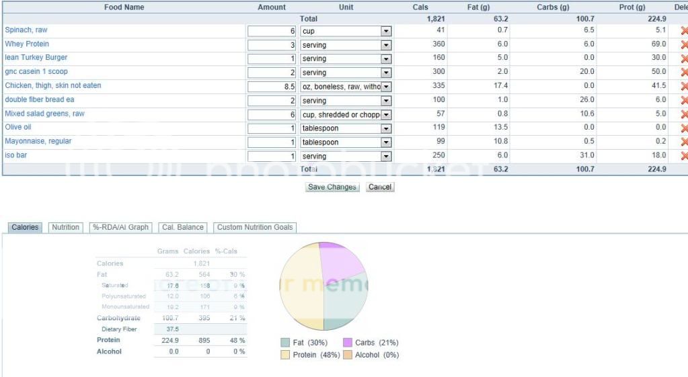Remove the Chicken thigh row

(x=684, y=87)
